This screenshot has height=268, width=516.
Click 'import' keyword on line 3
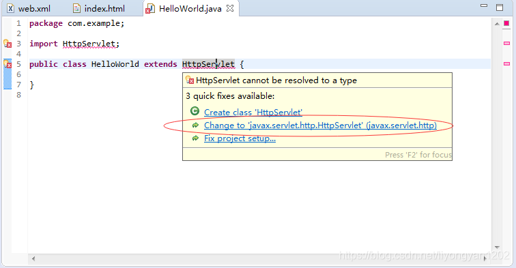click(x=44, y=44)
